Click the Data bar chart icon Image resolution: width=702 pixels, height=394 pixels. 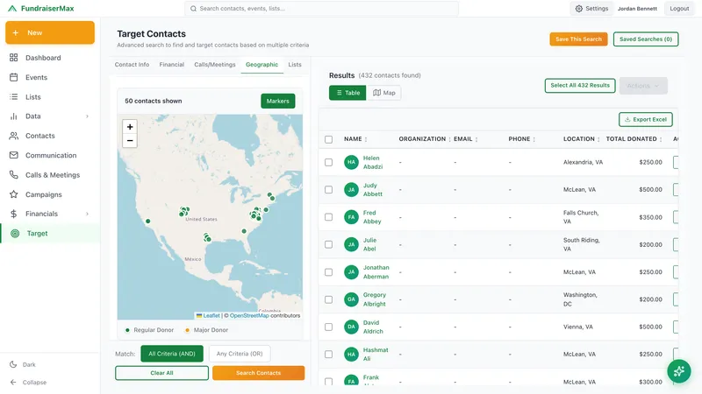click(x=14, y=116)
